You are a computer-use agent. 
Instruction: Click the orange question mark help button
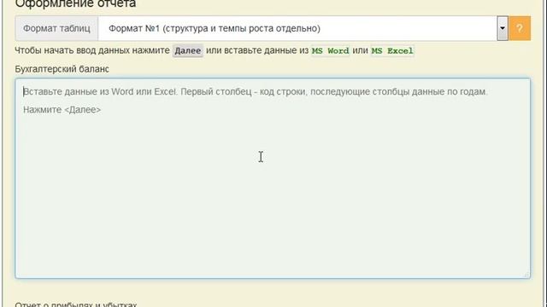[x=520, y=28]
